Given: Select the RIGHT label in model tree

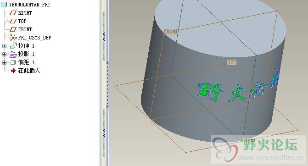Looking at the screenshot, I should coord(25,13).
